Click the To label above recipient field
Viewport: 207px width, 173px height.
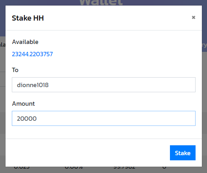pos(15,70)
